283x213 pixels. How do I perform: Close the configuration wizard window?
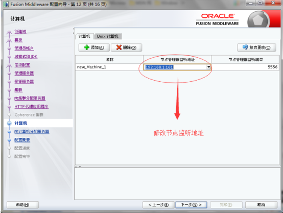click(x=273, y=3)
